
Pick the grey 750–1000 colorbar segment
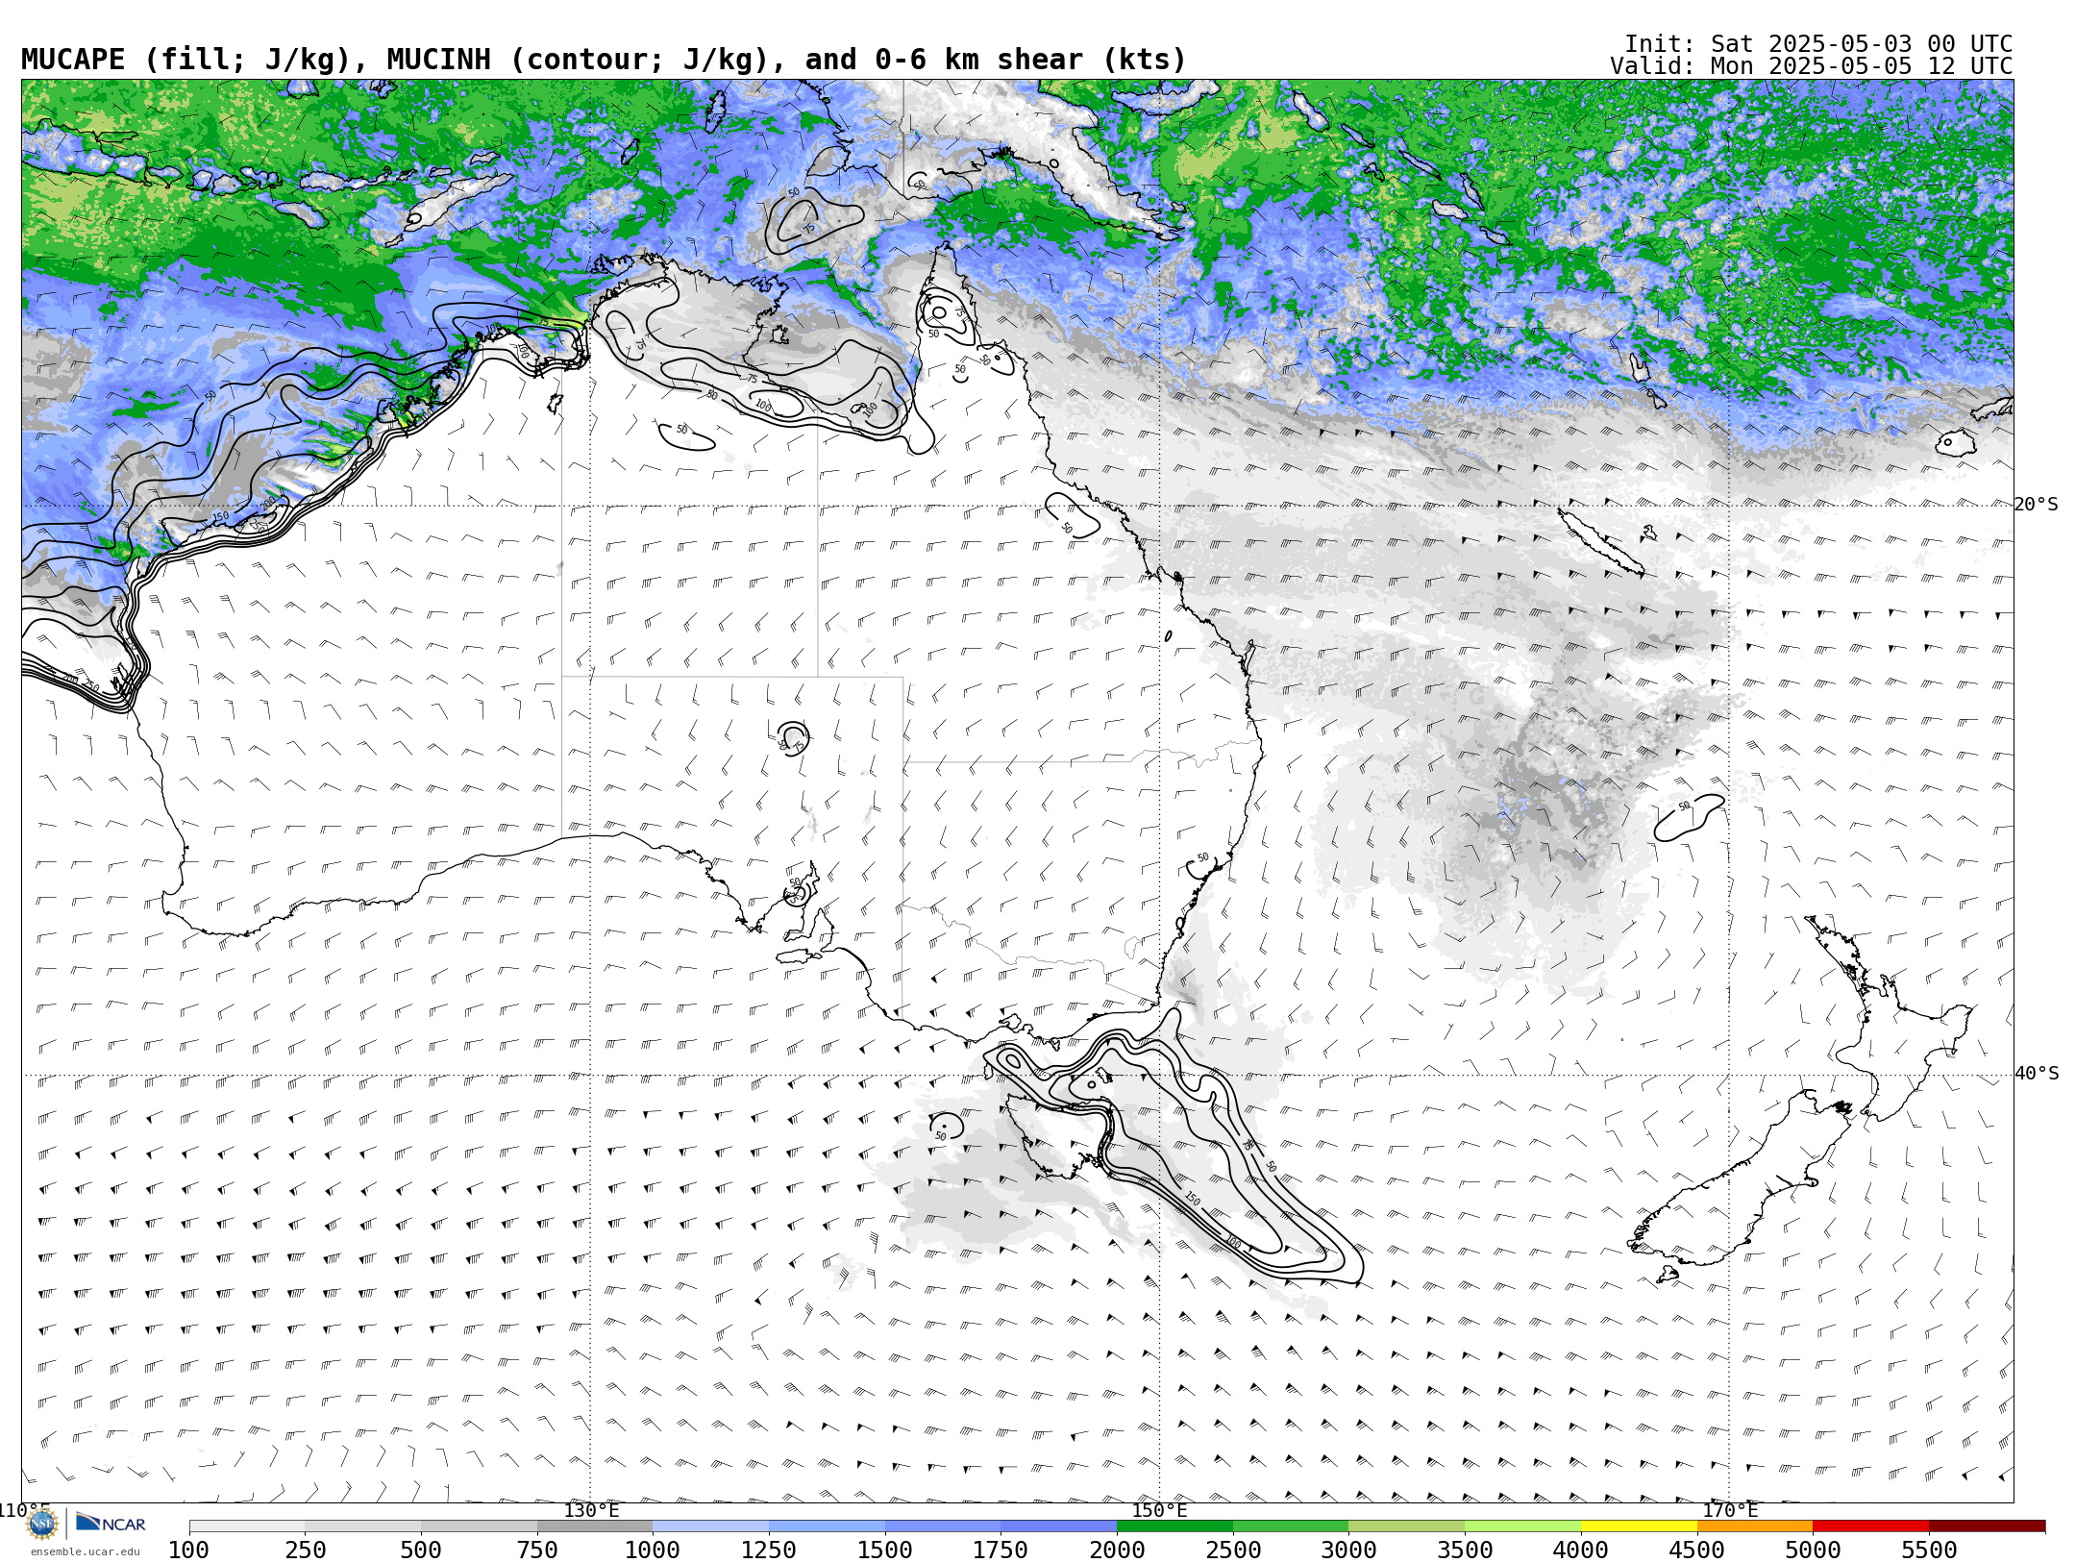(595, 1526)
